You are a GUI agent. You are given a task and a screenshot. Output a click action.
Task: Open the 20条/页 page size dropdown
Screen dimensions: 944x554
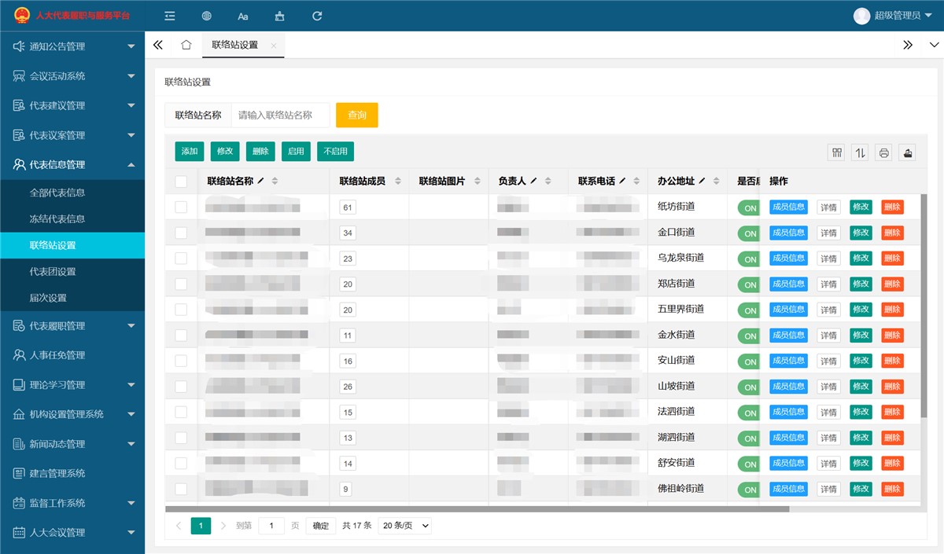pos(404,525)
